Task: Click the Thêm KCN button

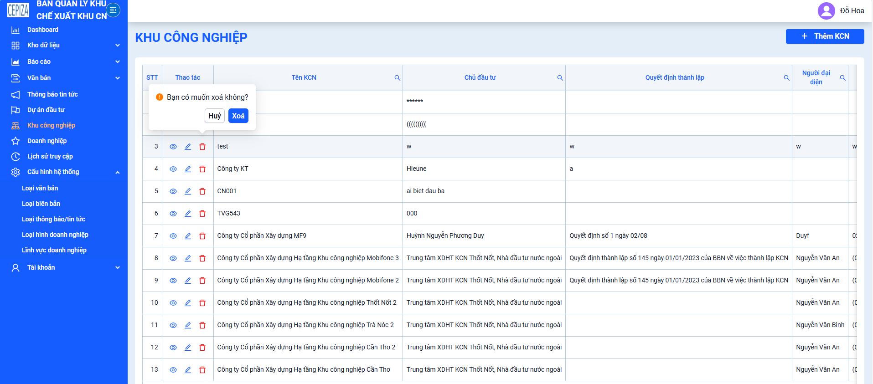Action: (x=825, y=36)
